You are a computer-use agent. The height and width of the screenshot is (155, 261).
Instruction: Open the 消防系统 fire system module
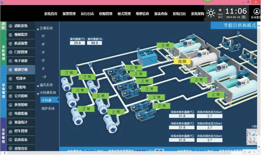[21, 26]
